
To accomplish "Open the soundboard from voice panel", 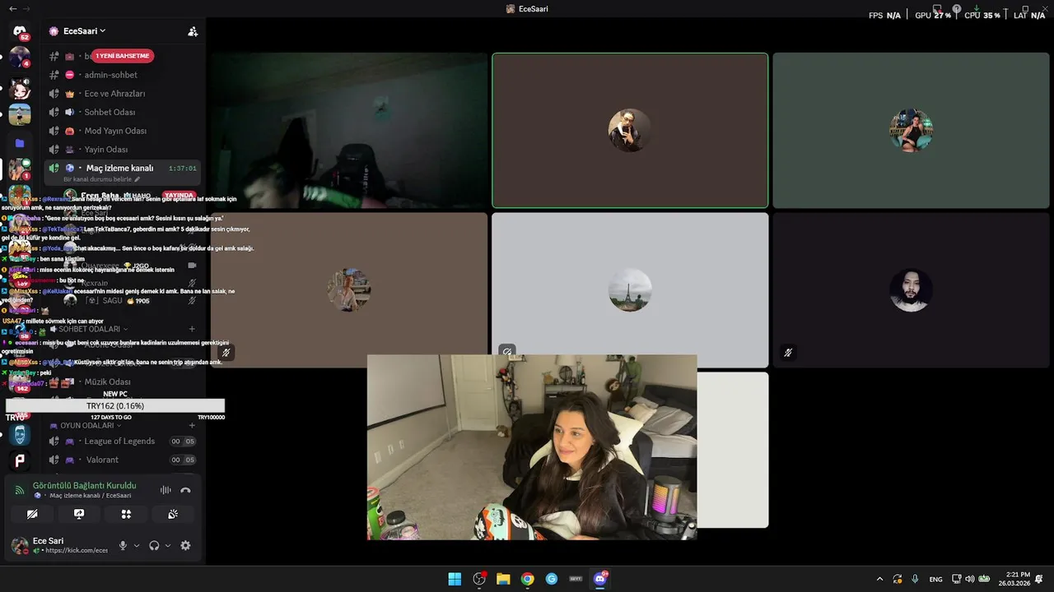I will point(173,514).
